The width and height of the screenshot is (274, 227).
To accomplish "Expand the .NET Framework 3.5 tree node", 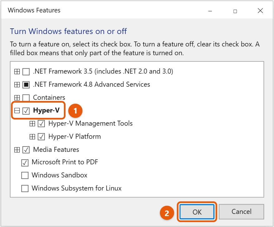I will [17, 71].
